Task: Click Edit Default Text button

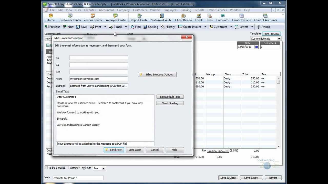Action: [x=170, y=97]
